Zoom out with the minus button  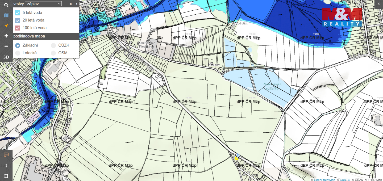6,46
